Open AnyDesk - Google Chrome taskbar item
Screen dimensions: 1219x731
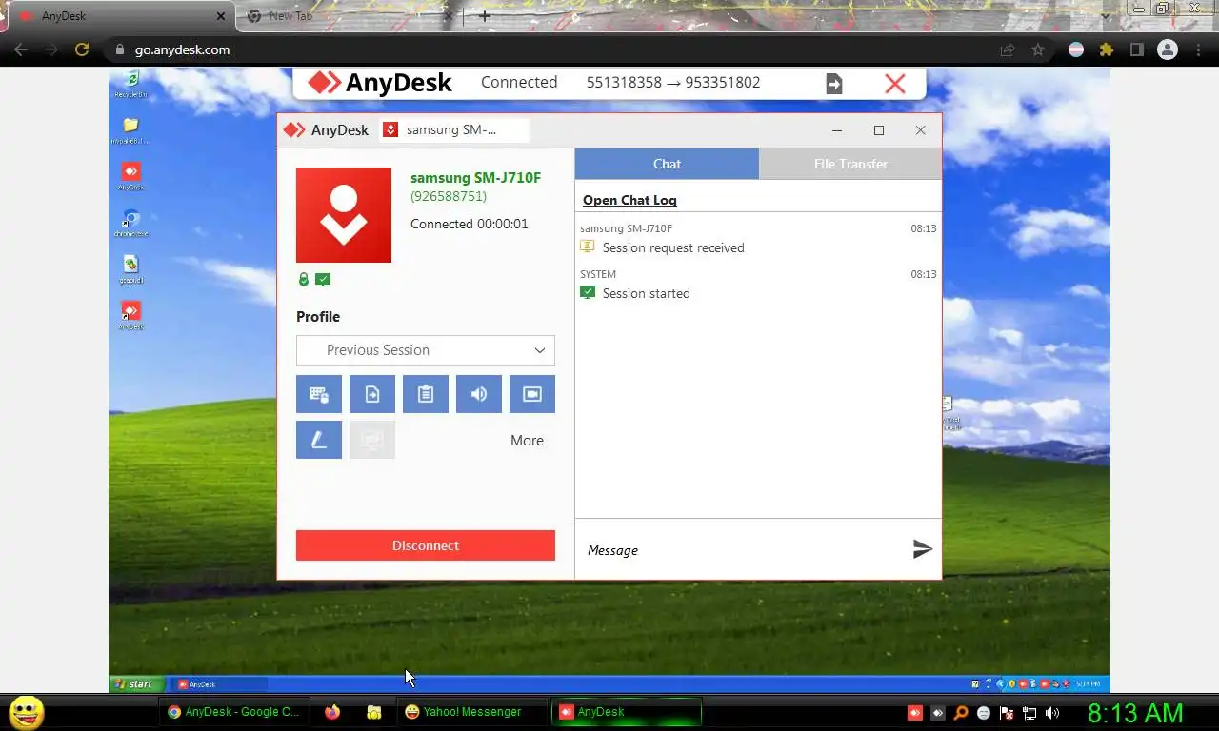click(x=233, y=712)
